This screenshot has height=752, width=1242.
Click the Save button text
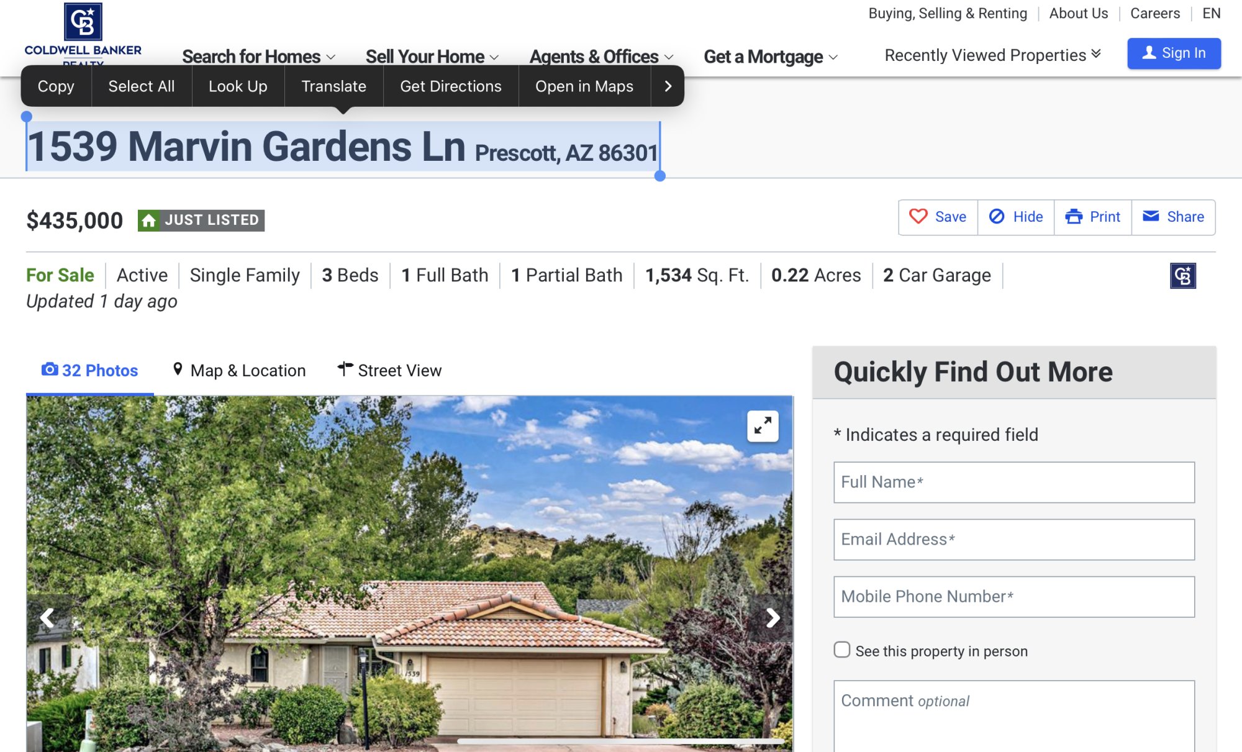click(x=951, y=217)
